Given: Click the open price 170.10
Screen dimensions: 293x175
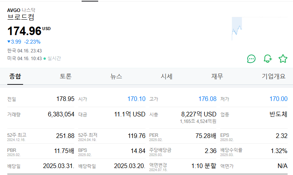Looking at the screenshot, I should 136,99.
